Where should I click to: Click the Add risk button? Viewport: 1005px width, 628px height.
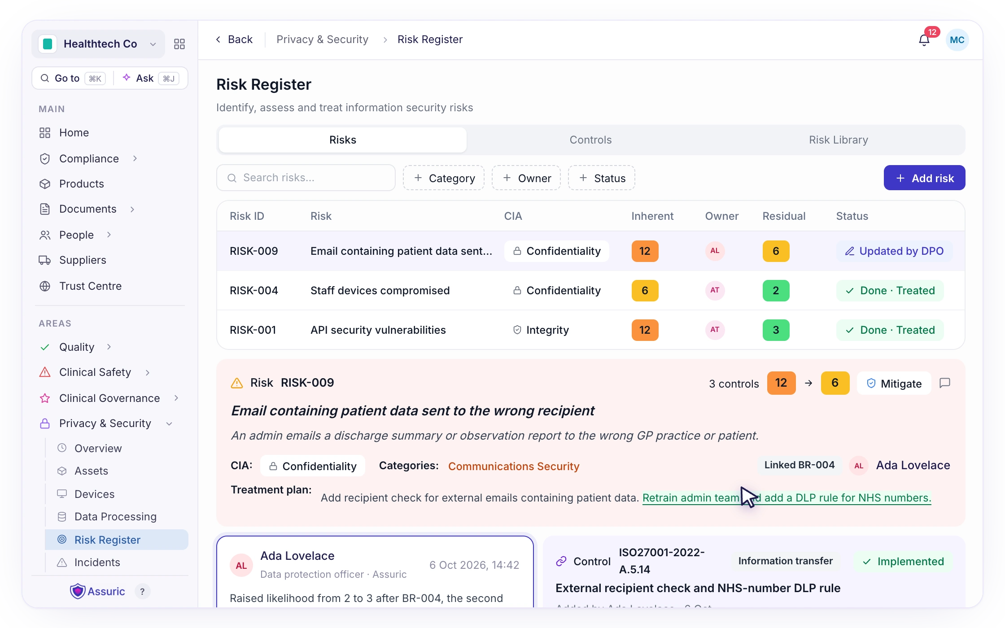pyautogui.click(x=924, y=178)
